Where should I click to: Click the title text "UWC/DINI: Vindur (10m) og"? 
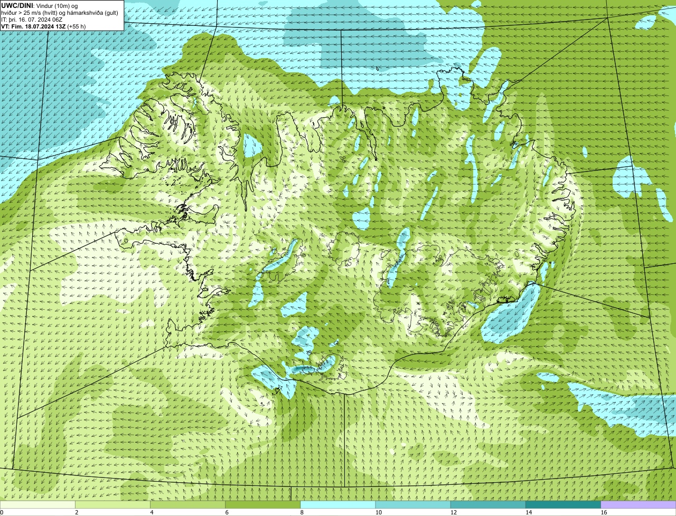click(40, 5)
